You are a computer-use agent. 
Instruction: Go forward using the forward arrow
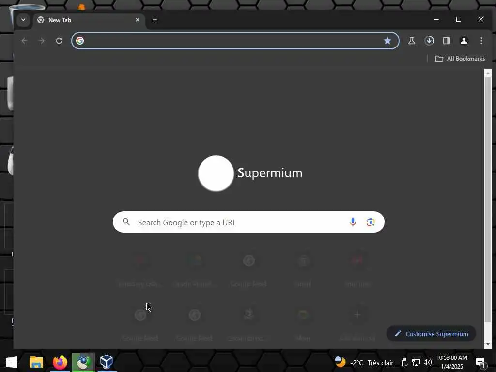42,41
